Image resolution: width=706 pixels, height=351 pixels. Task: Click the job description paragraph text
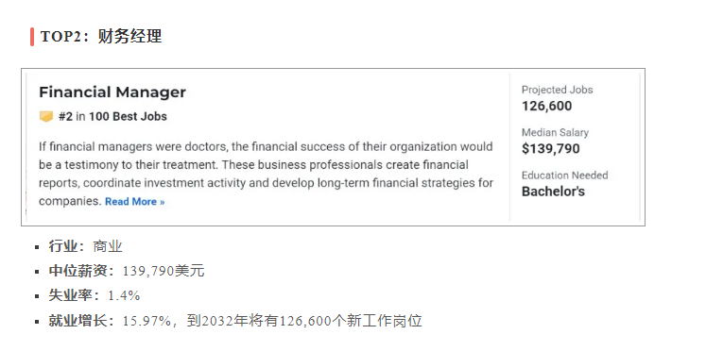pyautogui.click(x=266, y=174)
